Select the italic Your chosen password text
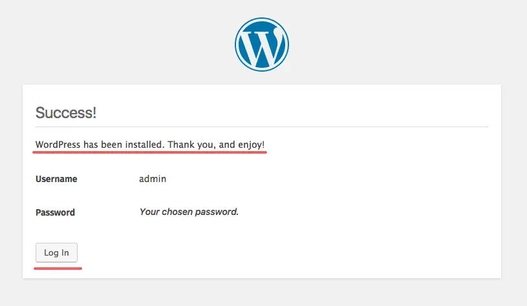527x306 pixels. 189,212
